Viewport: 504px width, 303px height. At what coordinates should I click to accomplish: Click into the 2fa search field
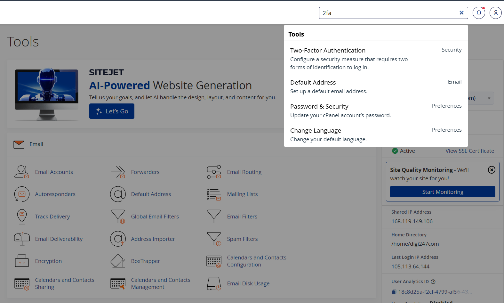tap(387, 13)
